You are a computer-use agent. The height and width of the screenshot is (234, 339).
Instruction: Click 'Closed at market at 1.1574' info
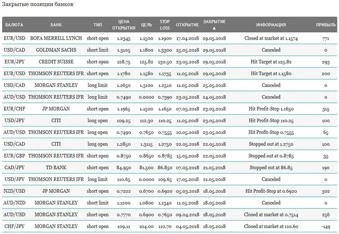coord(271,38)
